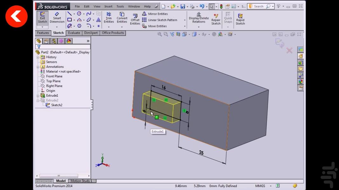Viewport: 339px width, 190px height.
Task: Open the Convert Entities tool
Action: (122, 17)
